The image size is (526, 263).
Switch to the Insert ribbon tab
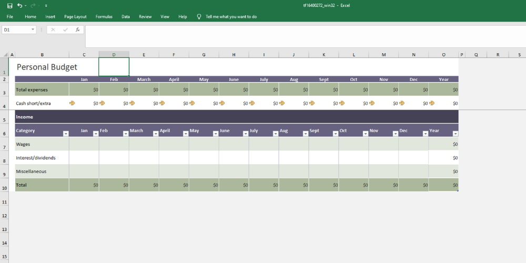(x=50, y=16)
